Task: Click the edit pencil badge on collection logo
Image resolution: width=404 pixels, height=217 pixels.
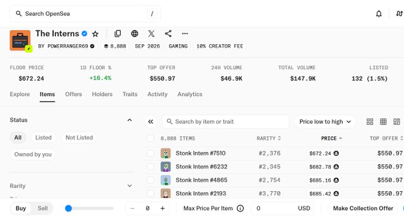Action: (x=29, y=48)
